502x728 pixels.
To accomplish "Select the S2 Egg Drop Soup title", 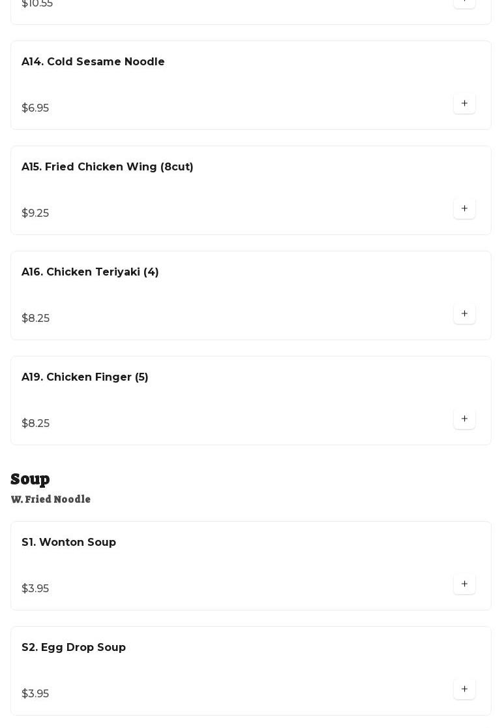I will tap(74, 648).
